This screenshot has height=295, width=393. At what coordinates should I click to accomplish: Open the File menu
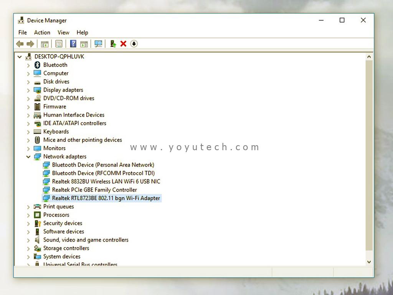pyautogui.click(x=23, y=32)
